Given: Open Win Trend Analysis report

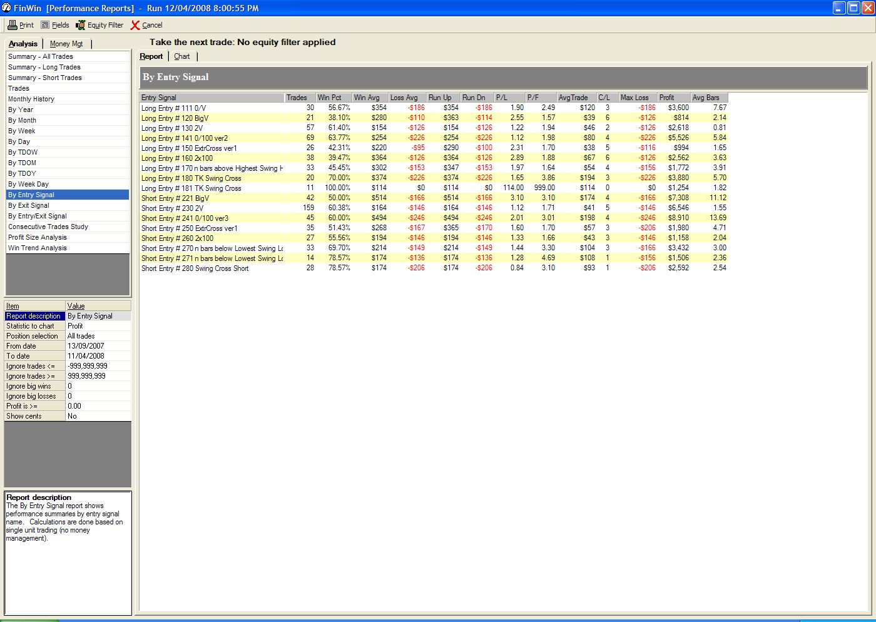Looking at the screenshot, I should (x=38, y=248).
